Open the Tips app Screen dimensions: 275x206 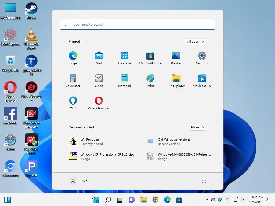click(73, 103)
